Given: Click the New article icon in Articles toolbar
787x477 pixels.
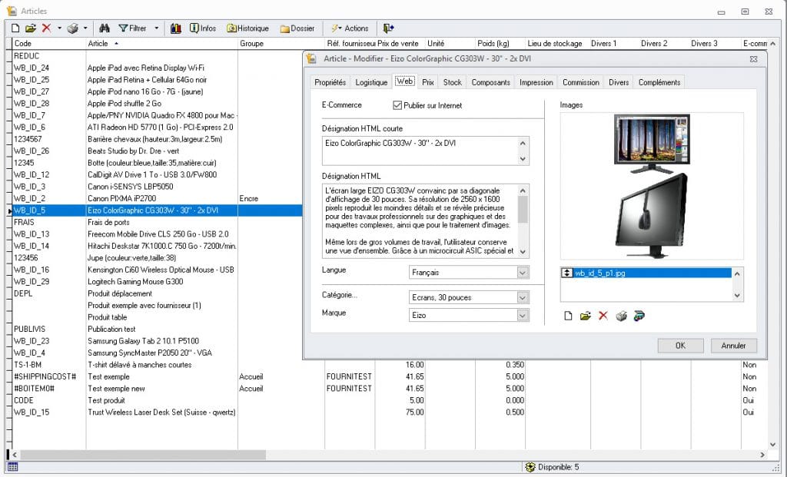Looking at the screenshot, I should click(15, 28).
